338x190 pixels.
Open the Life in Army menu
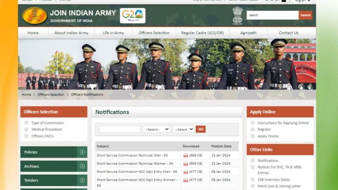pyautogui.click(x=114, y=33)
